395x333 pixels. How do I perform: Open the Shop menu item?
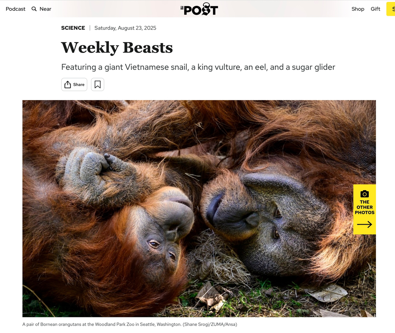pyautogui.click(x=358, y=9)
